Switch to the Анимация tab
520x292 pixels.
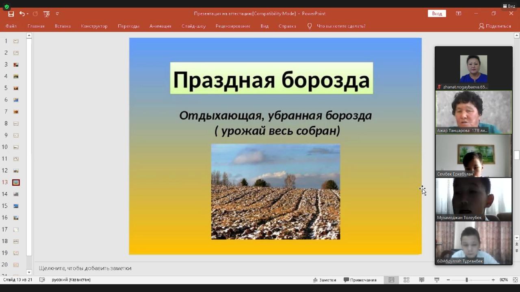(160, 26)
